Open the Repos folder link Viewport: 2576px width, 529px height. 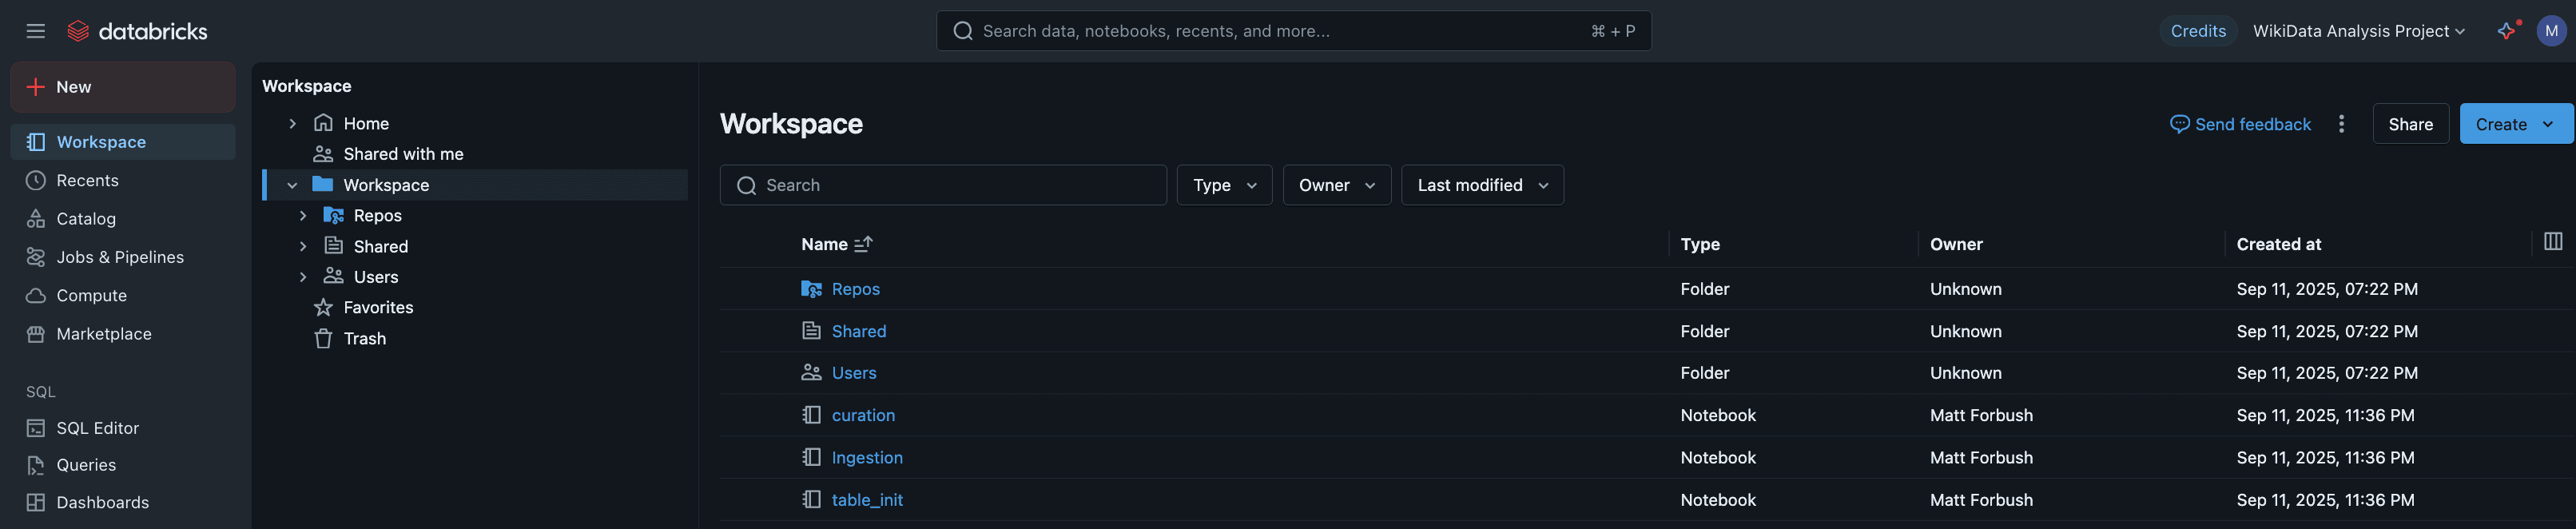(x=856, y=289)
